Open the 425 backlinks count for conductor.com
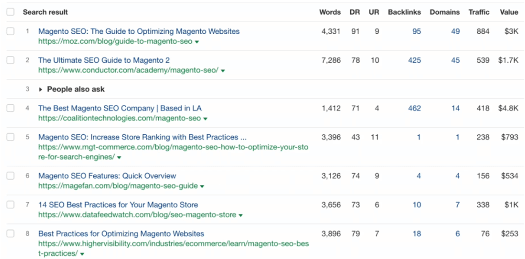The width and height of the screenshot is (525, 259). coord(415,61)
